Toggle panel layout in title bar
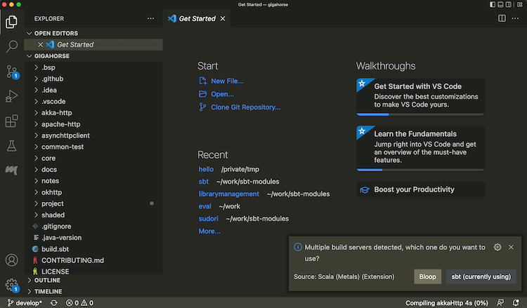Viewport: 527px width, 308px height. click(500, 5)
